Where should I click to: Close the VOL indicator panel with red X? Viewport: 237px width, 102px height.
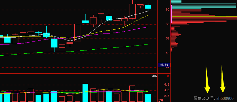pyautogui.click(x=168, y=76)
